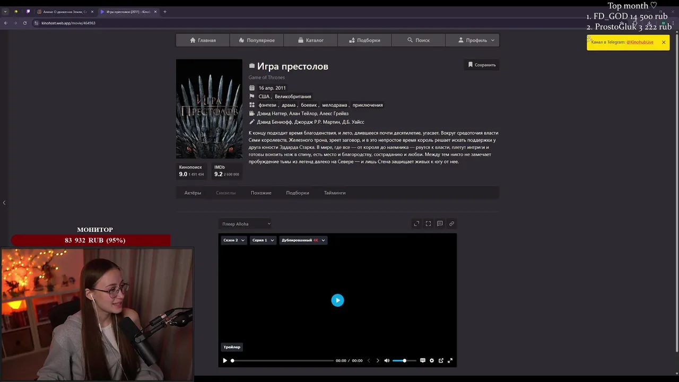Expand the Профиль dropdown menu

472,40
